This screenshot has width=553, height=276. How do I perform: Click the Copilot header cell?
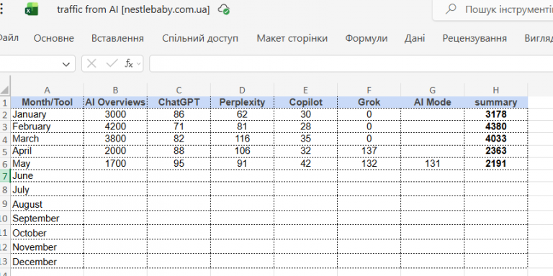(x=305, y=103)
